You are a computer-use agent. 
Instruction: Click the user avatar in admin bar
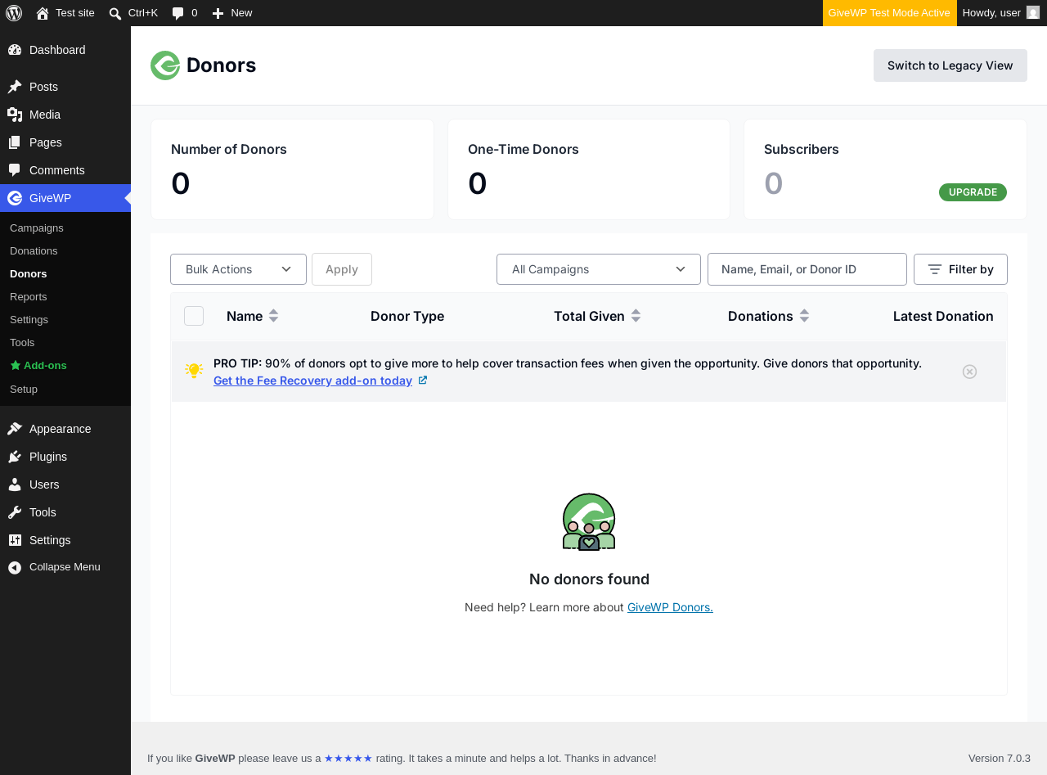click(1033, 12)
